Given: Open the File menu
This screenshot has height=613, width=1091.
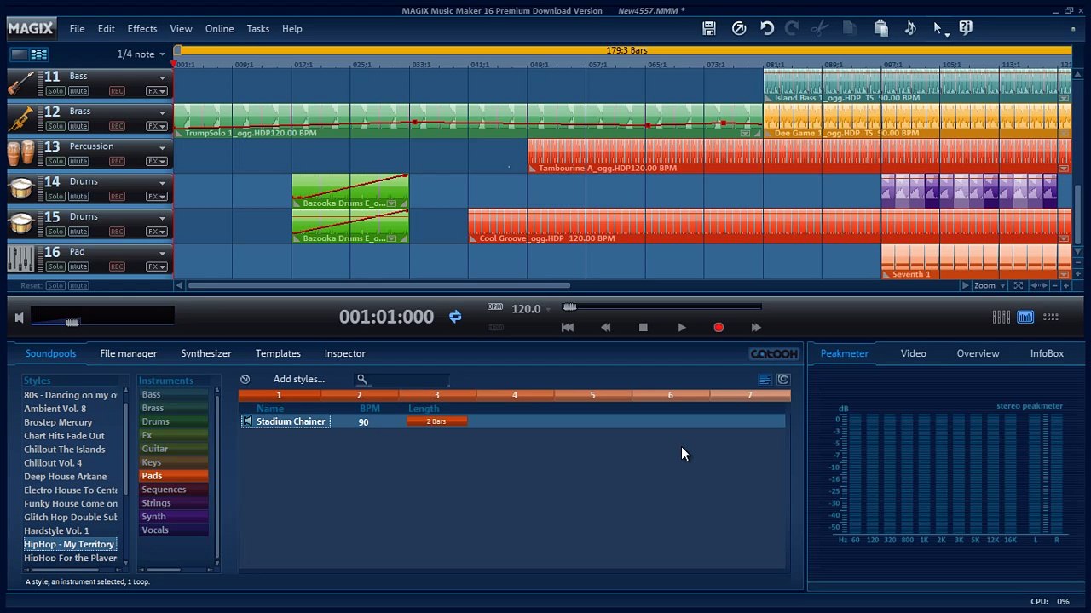Looking at the screenshot, I should pyautogui.click(x=77, y=29).
